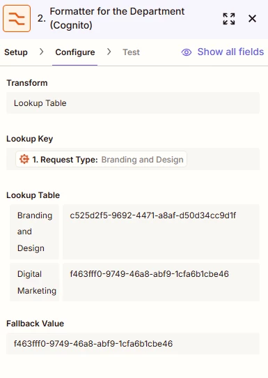Image resolution: width=268 pixels, height=378 pixels.
Task: Click the chevron between Setup and Configure
Action: click(41, 52)
